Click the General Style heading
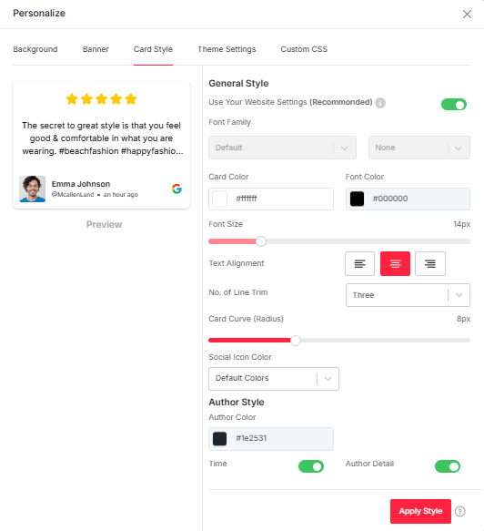484x531 pixels. 238,83
